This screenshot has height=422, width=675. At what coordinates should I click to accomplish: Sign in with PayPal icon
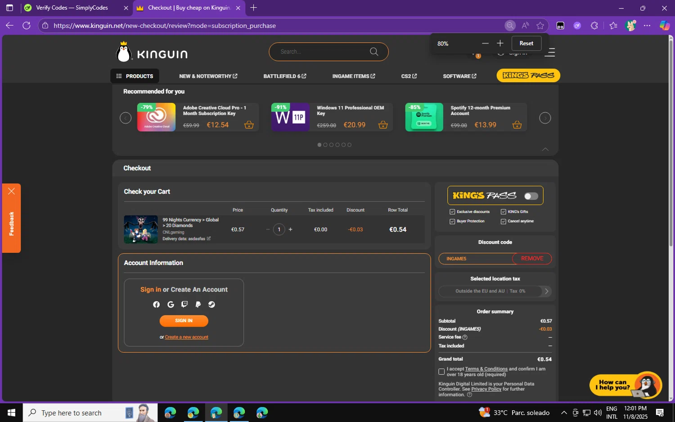click(x=198, y=305)
